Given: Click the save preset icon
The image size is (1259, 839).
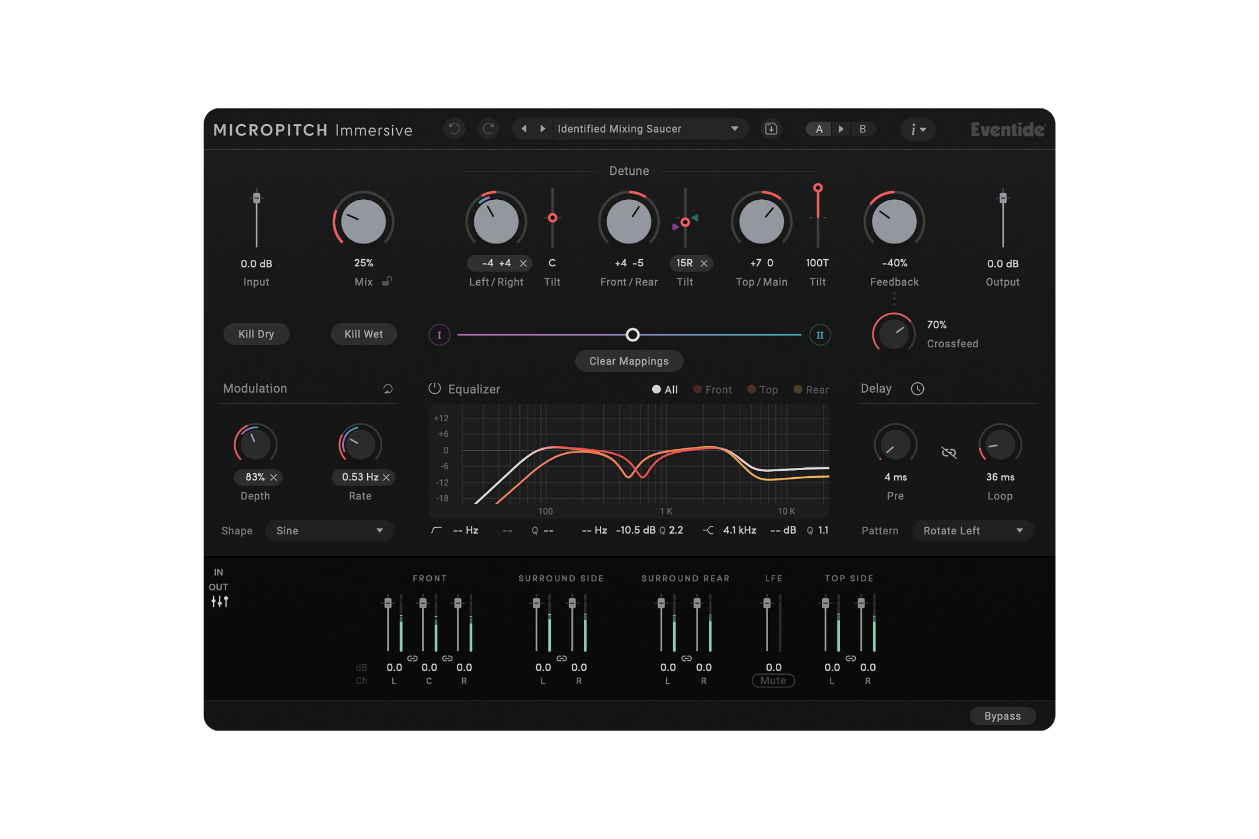Looking at the screenshot, I should pos(771,129).
